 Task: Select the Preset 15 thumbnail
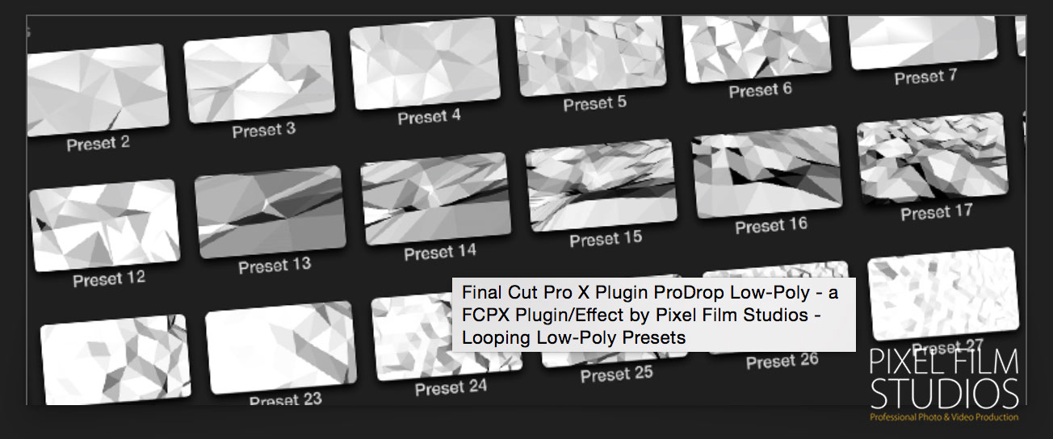(x=601, y=185)
